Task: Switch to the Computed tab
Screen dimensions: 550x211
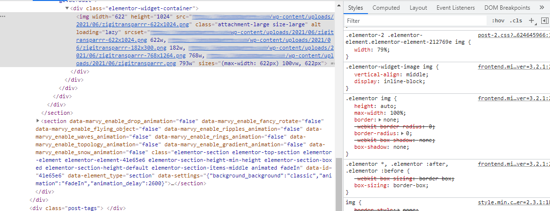Action: (386, 8)
